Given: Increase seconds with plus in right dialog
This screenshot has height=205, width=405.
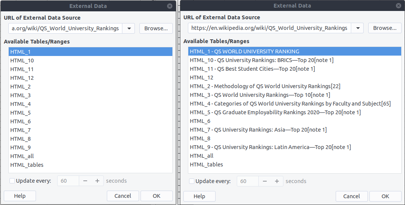Looking at the screenshot, I should 277,181.
